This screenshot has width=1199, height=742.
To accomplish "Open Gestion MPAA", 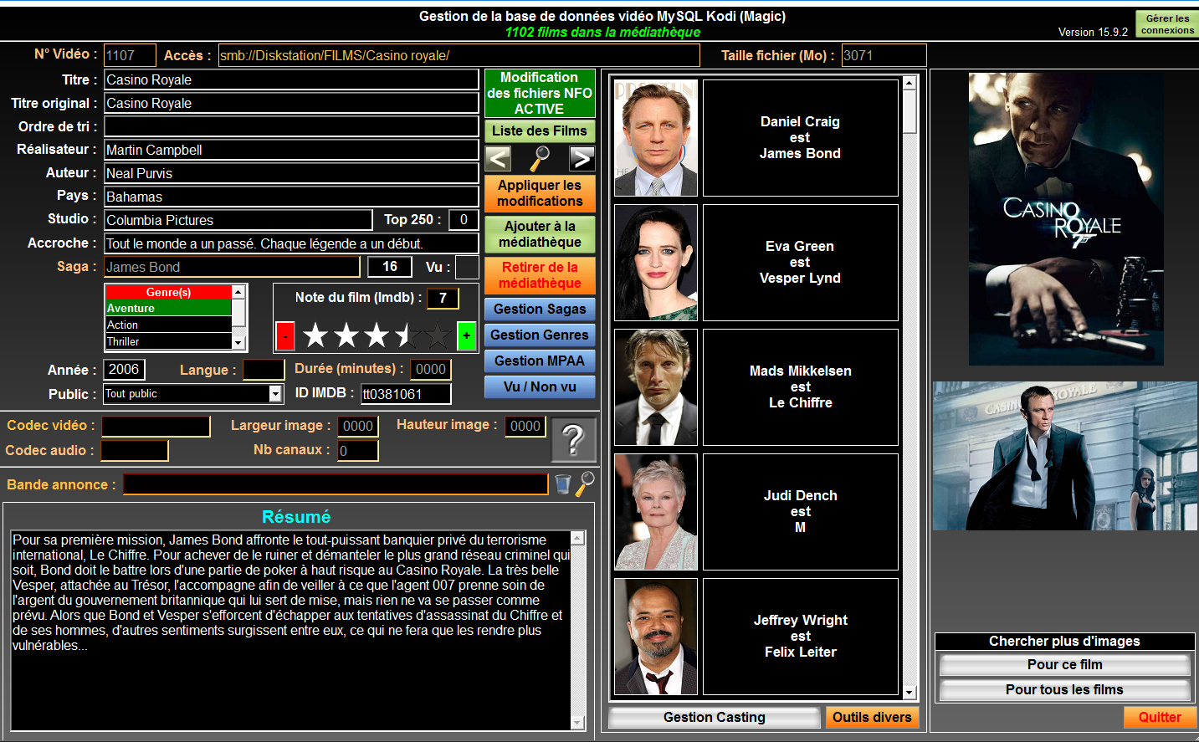I will pos(540,361).
